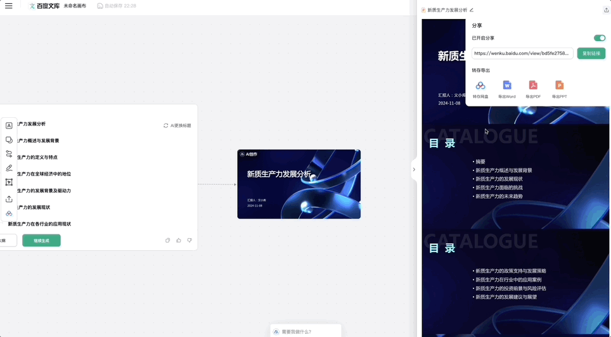611x337 pixels.
Task: Click 转存网盘 to save to netdisk
Action: coord(480,89)
